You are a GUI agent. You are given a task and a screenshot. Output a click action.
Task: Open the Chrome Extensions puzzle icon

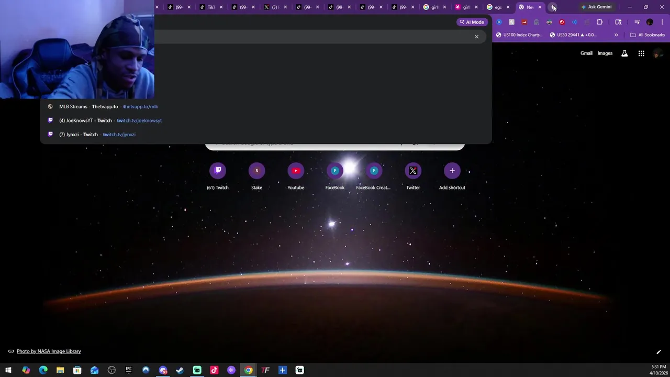coord(599,22)
